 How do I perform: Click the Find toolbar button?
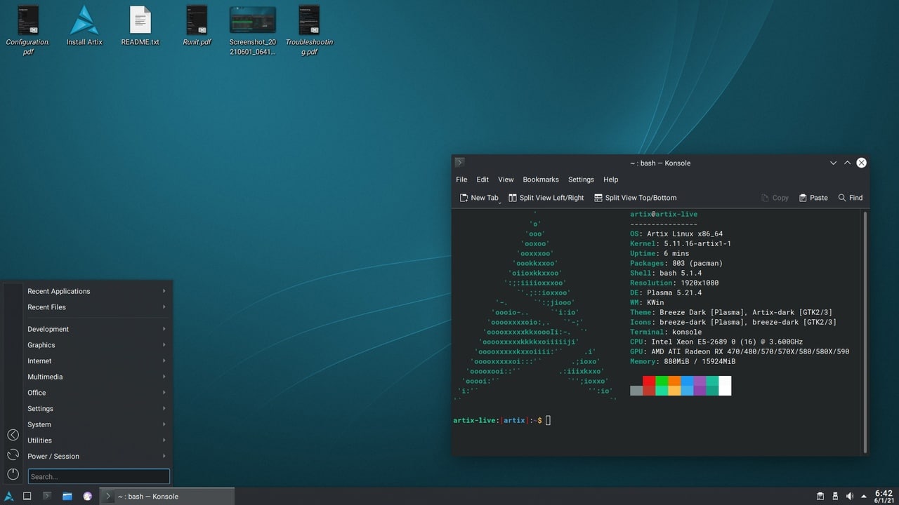point(850,198)
